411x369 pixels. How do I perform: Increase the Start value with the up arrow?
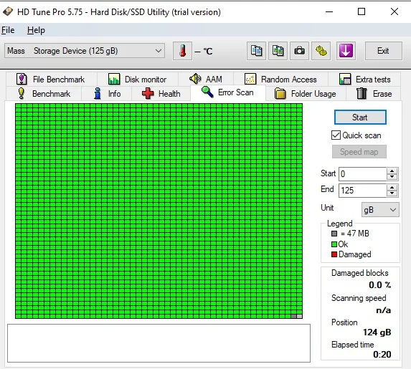[392, 171]
